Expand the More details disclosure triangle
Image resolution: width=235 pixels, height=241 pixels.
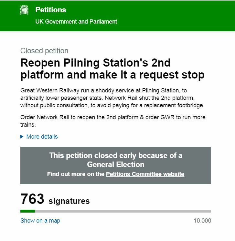pos(22,136)
